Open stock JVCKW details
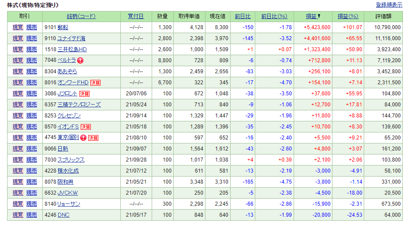The height and width of the screenshot is (226, 403). point(67,193)
